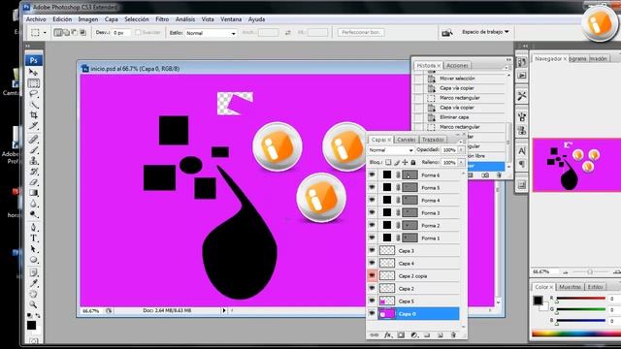
Task: Toggle lock transparent pixels in Layers panel
Action: pos(388,162)
